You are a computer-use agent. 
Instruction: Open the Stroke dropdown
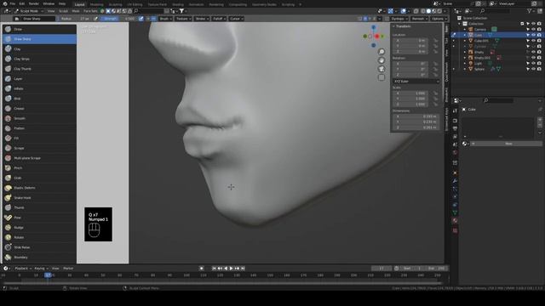202,19
